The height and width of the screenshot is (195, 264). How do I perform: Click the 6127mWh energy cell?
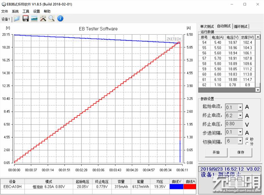[140, 187]
